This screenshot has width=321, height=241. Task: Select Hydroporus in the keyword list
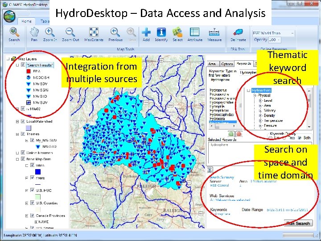pos(218,90)
